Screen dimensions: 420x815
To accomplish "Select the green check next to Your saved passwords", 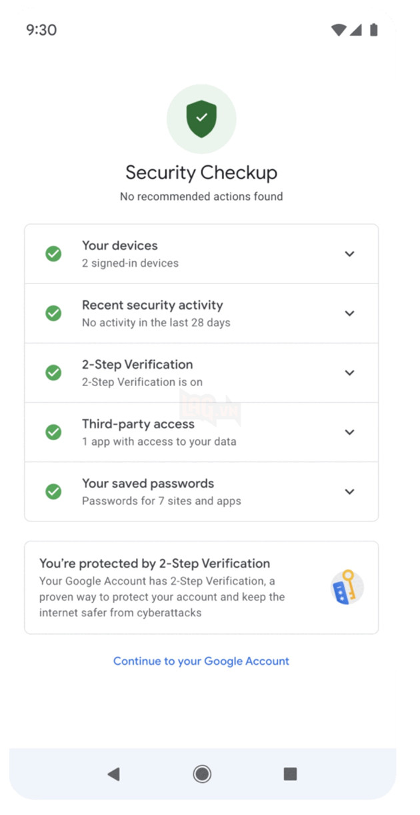I will [53, 492].
